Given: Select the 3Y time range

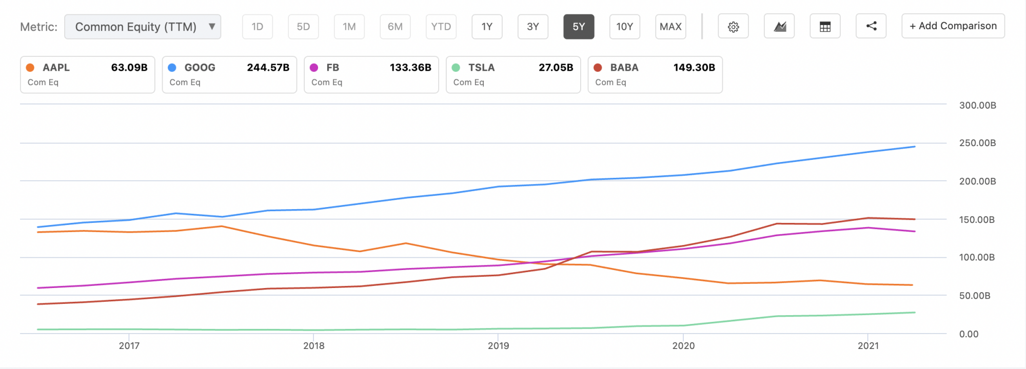Looking at the screenshot, I should [532, 27].
